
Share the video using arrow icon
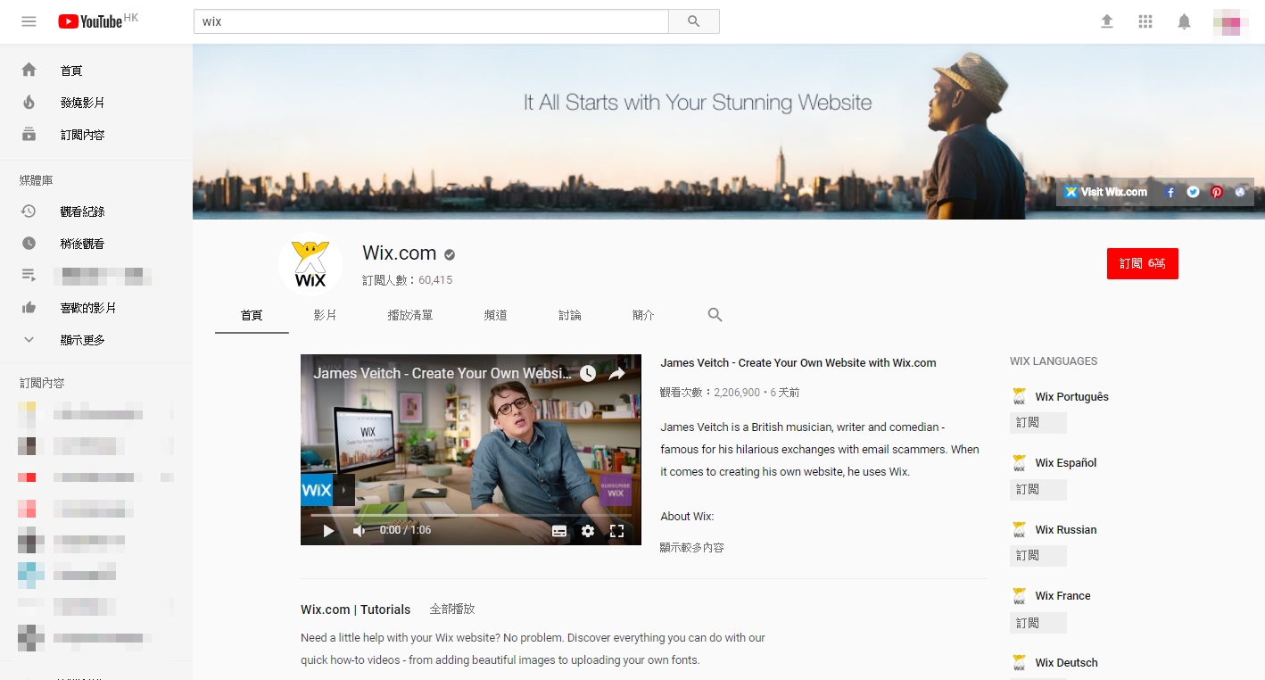tap(616, 374)
